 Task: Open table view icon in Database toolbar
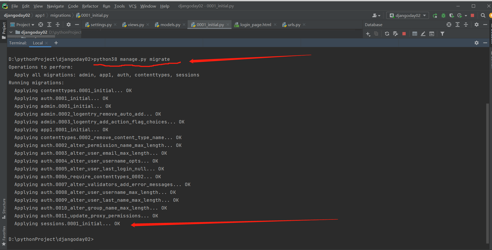[x=415, y=34]
